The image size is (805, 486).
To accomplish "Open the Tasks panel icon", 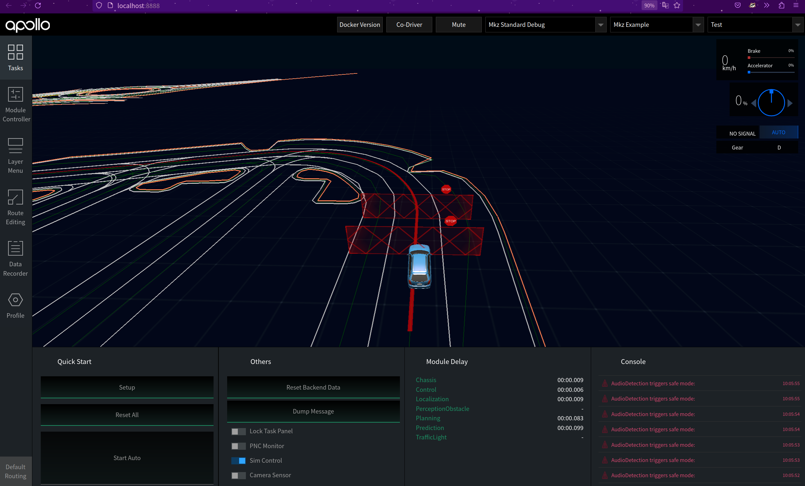I will [x=15, y=58].
